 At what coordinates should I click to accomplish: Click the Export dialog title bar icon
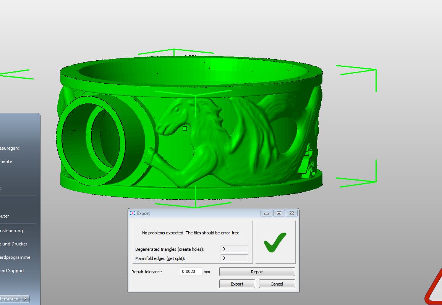pyautogui.click(x=133, y=213)
